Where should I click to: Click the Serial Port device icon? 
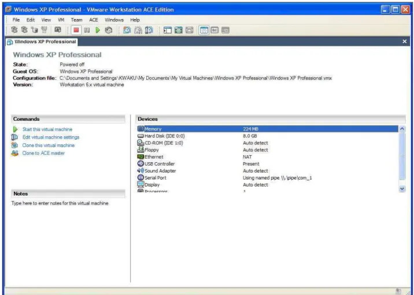coord(141,177)
